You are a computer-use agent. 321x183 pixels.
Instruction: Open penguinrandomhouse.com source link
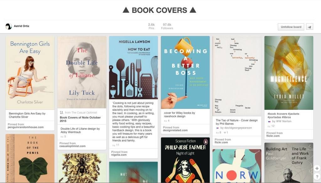(26, 127)
